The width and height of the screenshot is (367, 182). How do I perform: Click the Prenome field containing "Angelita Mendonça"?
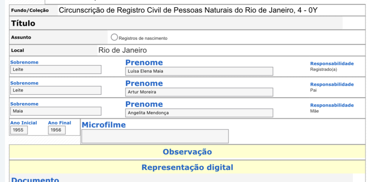[199, 113]
